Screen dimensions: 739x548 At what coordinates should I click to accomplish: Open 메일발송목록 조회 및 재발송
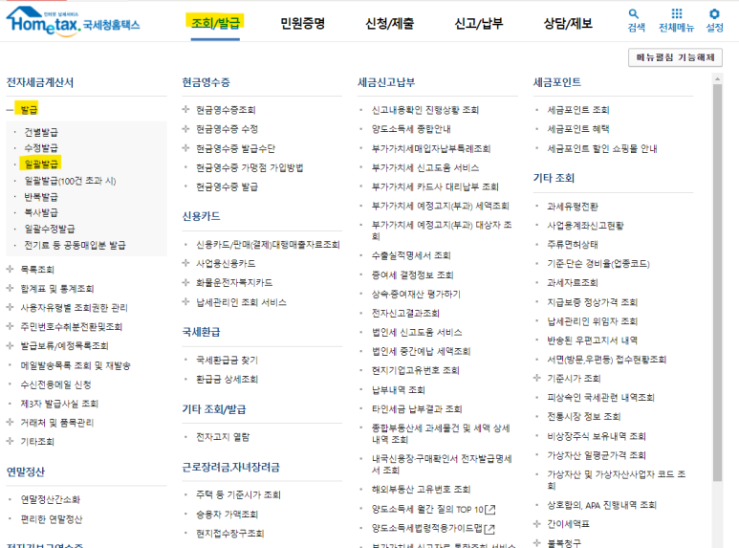point(76,365)
